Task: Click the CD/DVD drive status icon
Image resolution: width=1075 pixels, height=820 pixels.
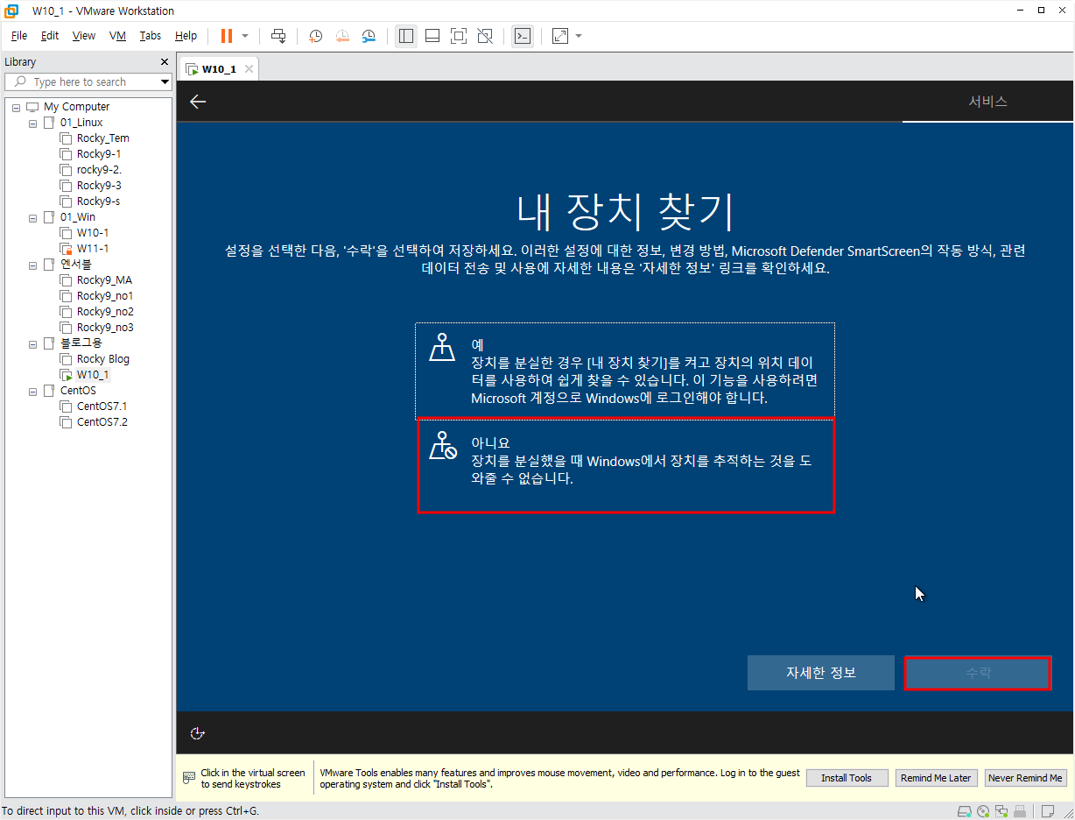Action: (983, 811)
